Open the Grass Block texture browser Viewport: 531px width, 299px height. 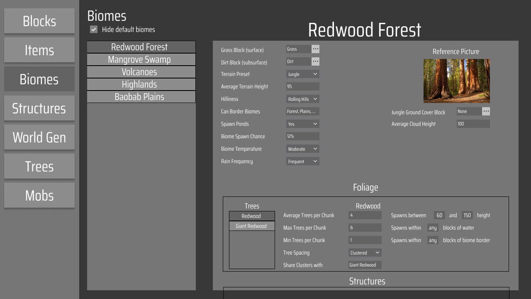click(315, 49)
